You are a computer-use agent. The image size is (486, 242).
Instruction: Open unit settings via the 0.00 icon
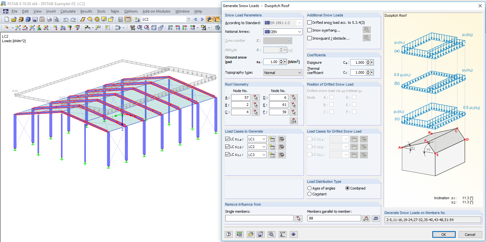click(x=239, y=234)
